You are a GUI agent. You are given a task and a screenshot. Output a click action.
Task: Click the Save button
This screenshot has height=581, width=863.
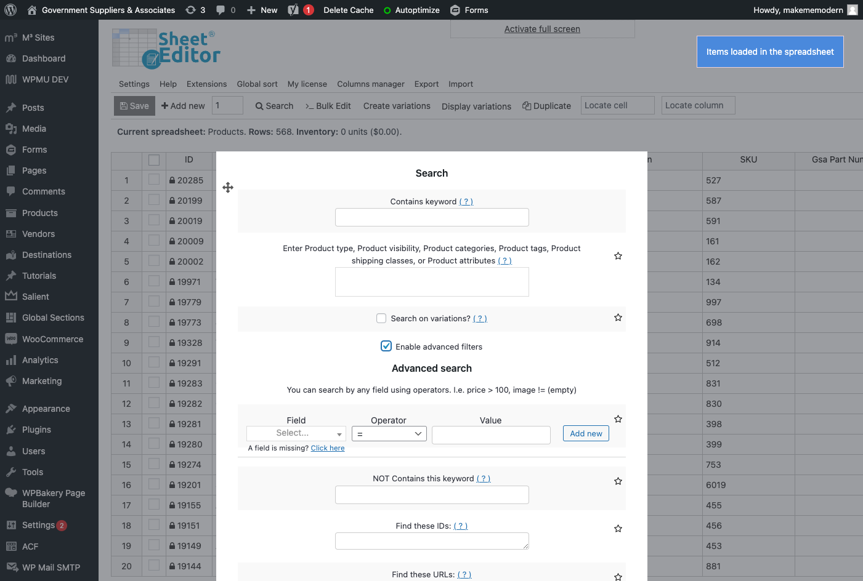coord(134,106)
